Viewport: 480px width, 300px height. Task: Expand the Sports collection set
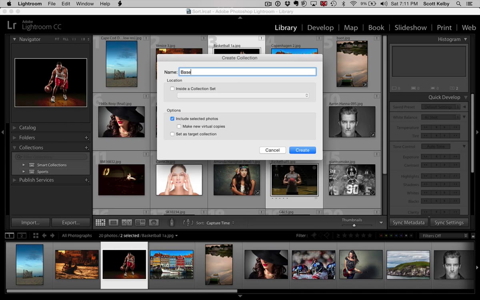(x=24, y=172)
